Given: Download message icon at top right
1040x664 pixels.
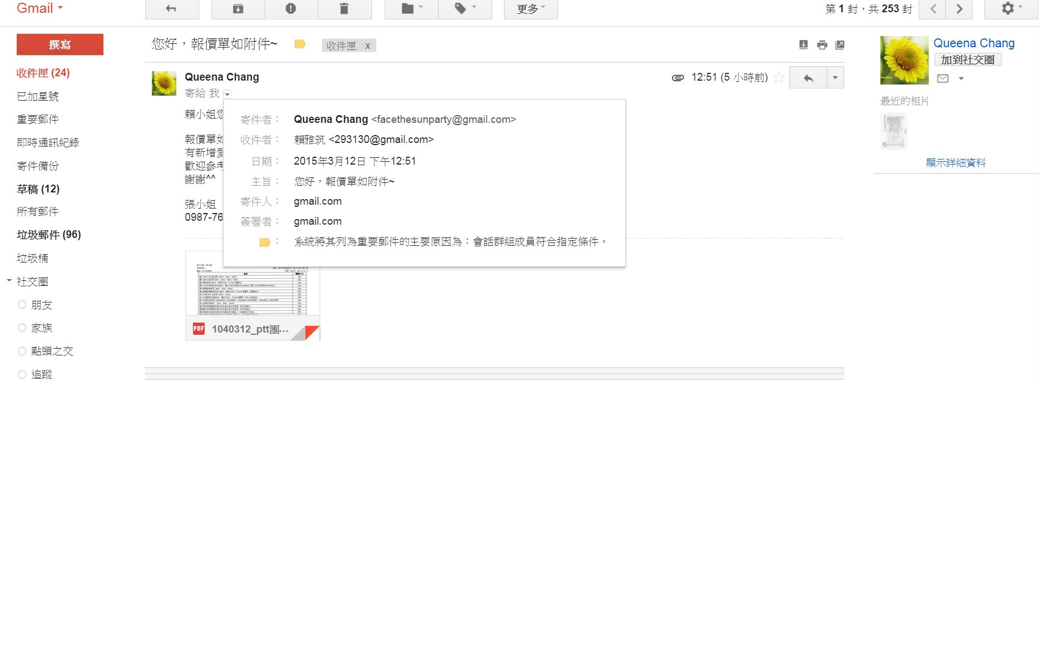Looking at the screenshot, I should [804, 44].
